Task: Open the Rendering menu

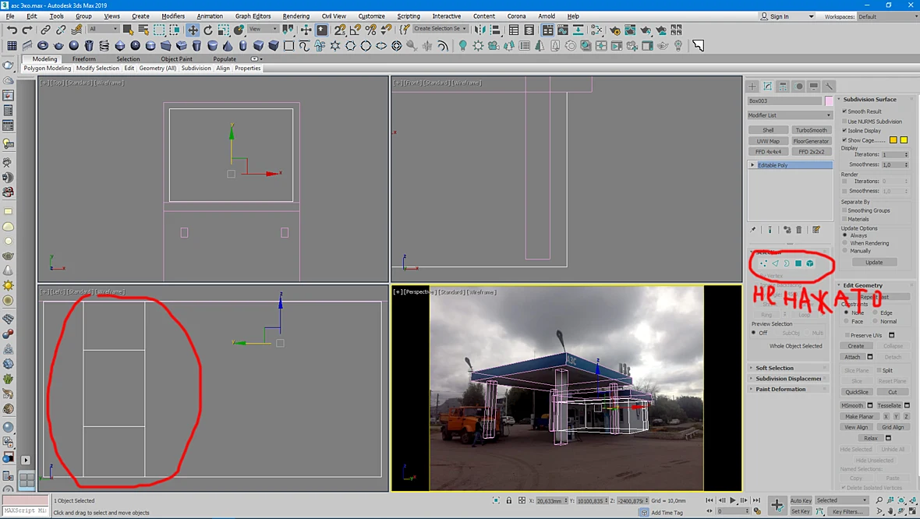Action: coord(295,16)
